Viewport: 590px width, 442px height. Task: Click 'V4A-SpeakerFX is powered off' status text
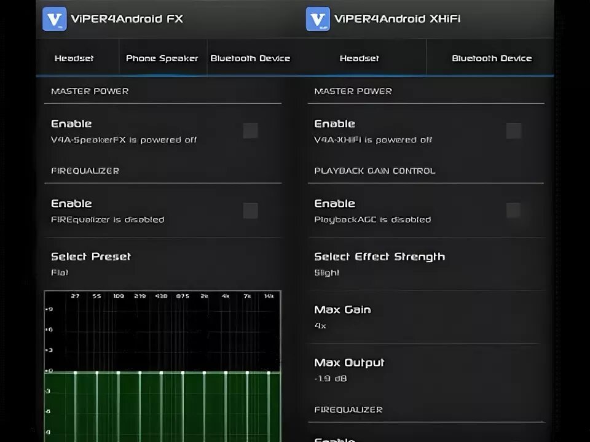click(124, 140)
